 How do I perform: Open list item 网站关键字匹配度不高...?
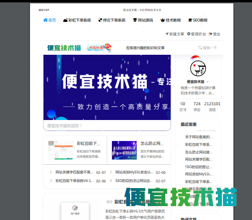(x=74, y=172)
